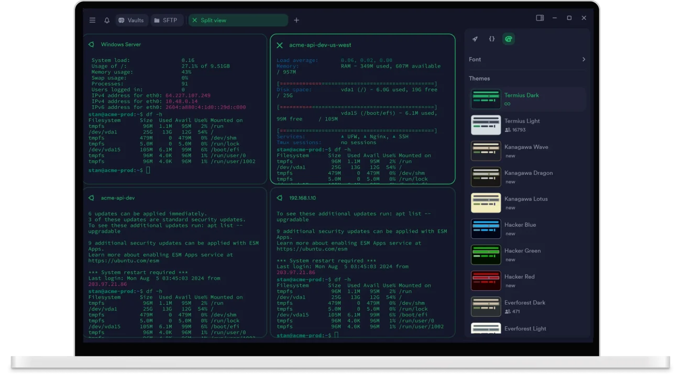681x386 pixels.
Task: Choose the Everforest Dark theme thumbnail
Action: [x=486, y=306]
